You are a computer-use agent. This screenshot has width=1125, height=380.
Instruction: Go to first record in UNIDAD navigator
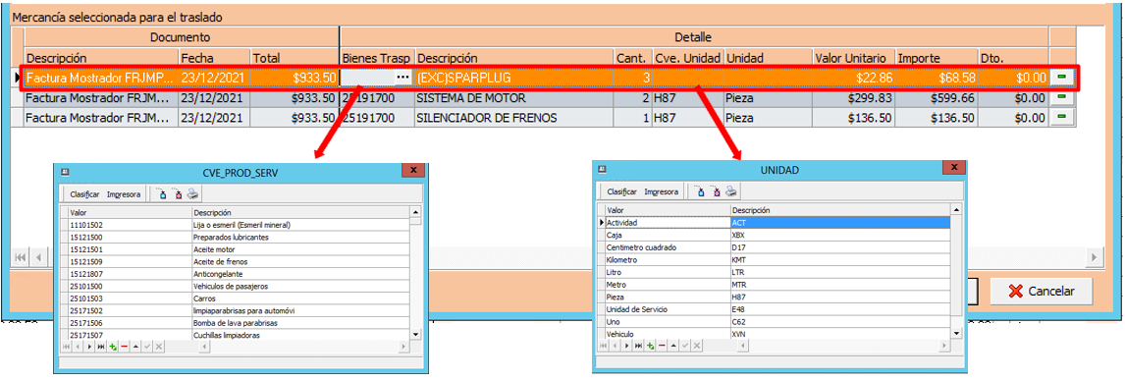(x=604, y=346)
